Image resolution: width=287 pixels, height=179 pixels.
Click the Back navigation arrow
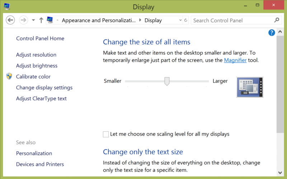[x=10, y=20]
